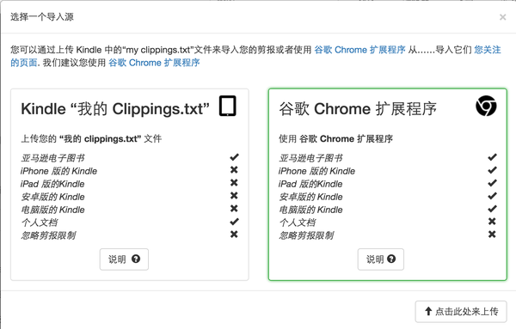Open the first 谷歌 Chrome 扩展程序 link
516x329 pixels.
[359, 50]
